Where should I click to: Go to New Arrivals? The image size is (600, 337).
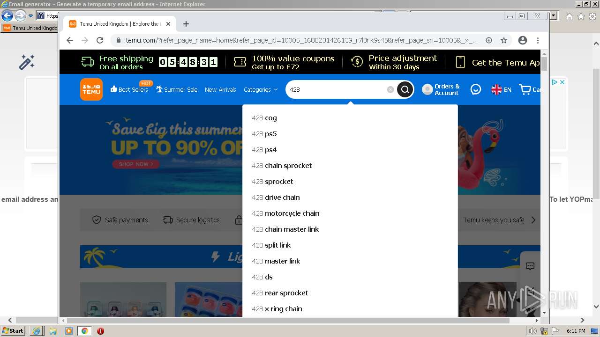[220, 89]
